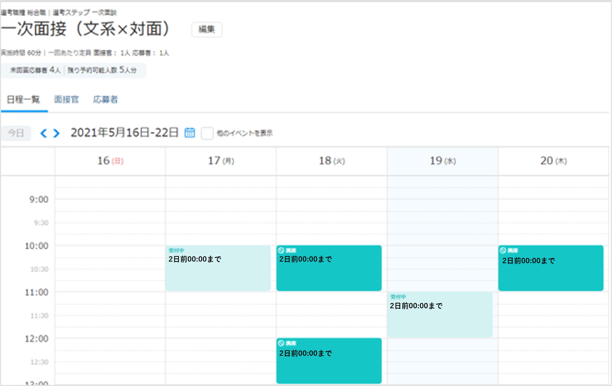Click the 19 (水) column header
The width and height of the screenshot is (612, 386).
click(443, 161)
